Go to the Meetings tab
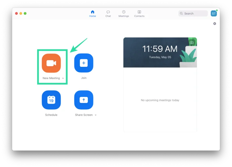The height and width of the screenshot is (167, 232). tap(124, 14)
